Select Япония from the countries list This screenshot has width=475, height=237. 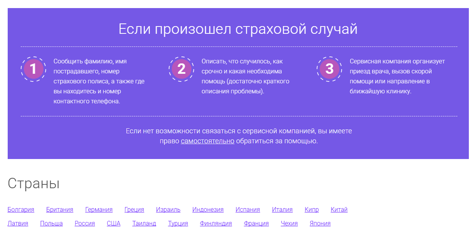pyautogui.click(x=320, y=223)
